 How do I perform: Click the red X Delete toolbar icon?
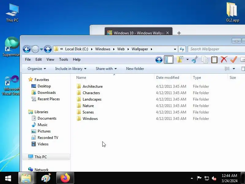click(224, 59)
